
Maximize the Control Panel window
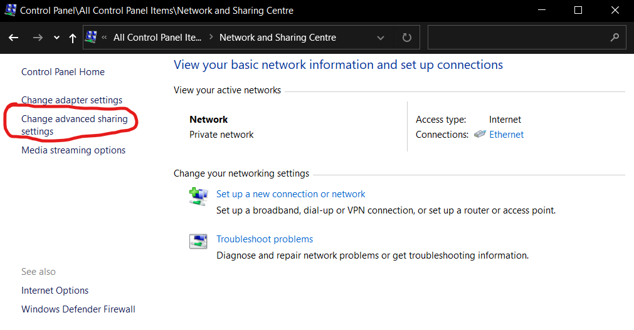(x=578, y=10)
